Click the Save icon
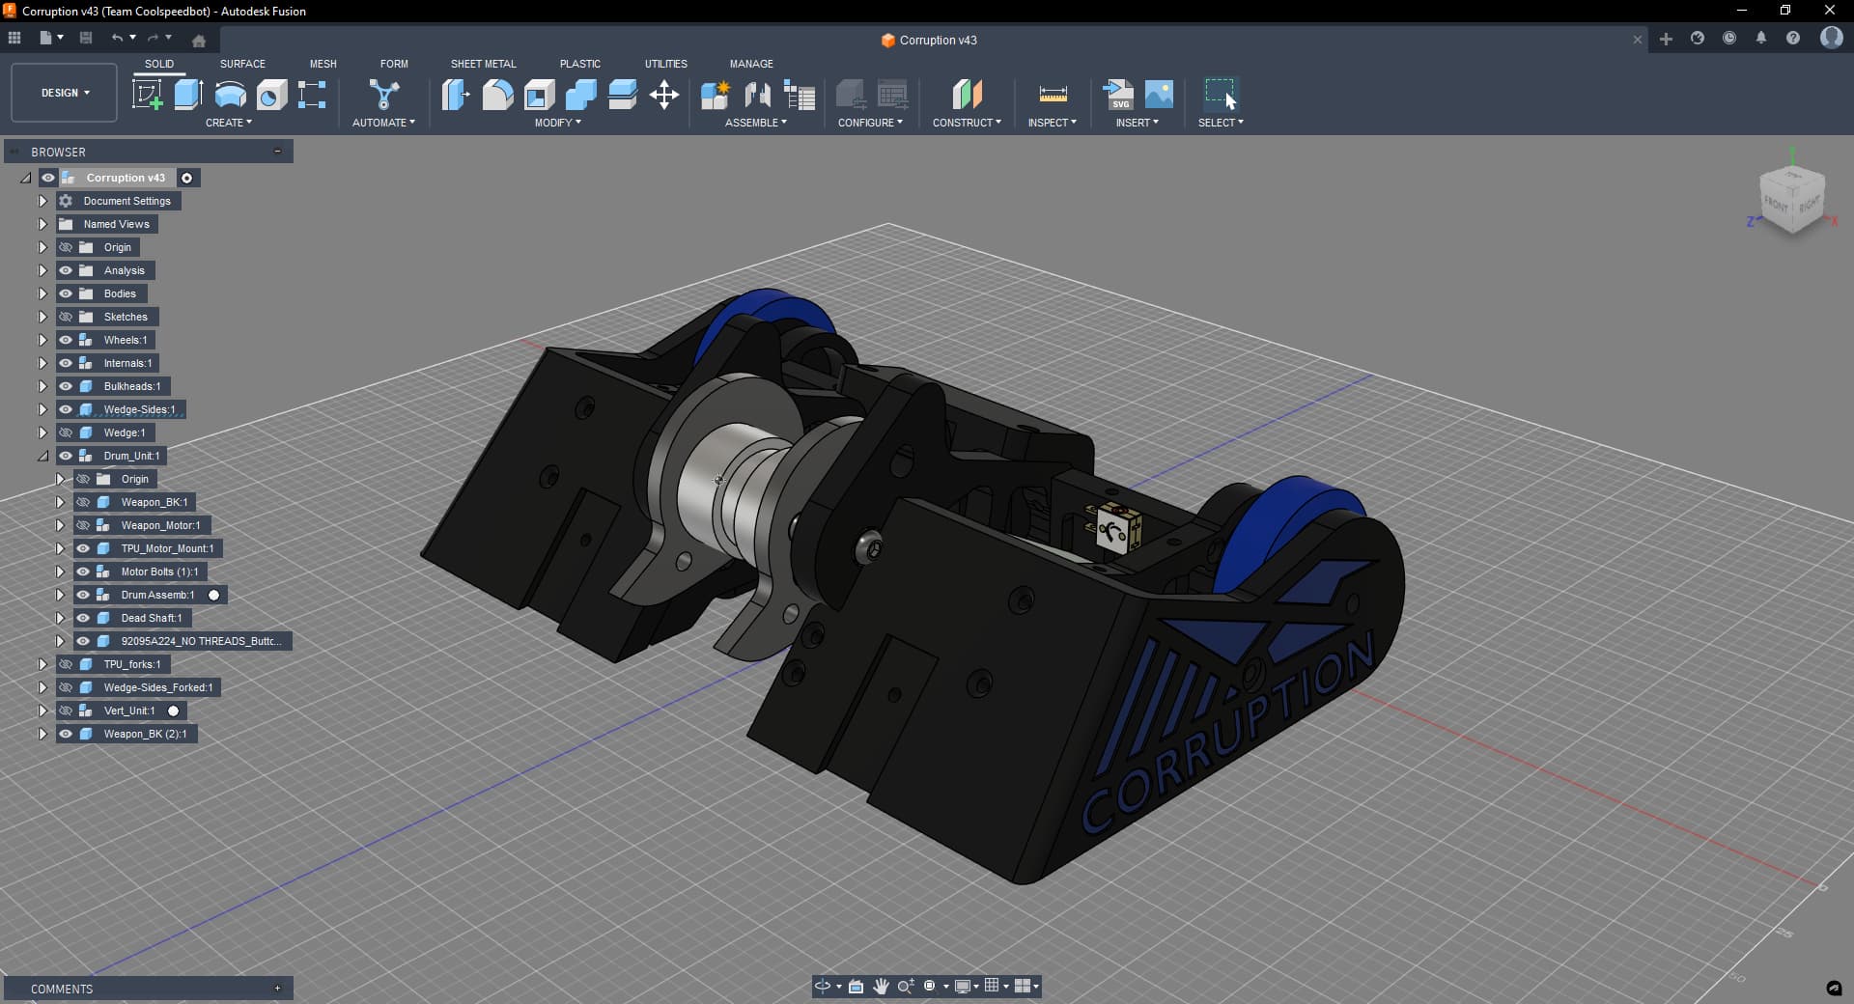Screen dimensions: 1854x1004 (86, 39)
